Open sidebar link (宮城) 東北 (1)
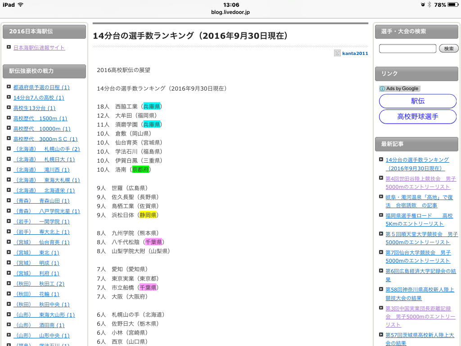This screenshot has height=346, width=461. pos(36,252)
